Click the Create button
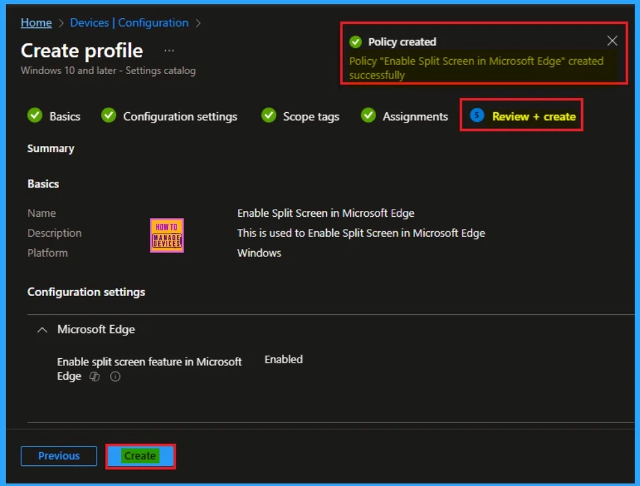The width and height of the screenshot is (640, 486). pyautogui.click(x=140, y=456)
